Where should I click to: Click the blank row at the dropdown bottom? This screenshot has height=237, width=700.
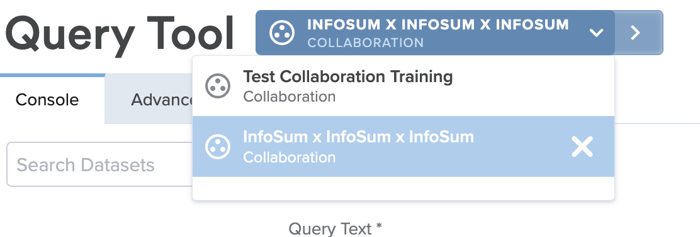click(404, 188)
